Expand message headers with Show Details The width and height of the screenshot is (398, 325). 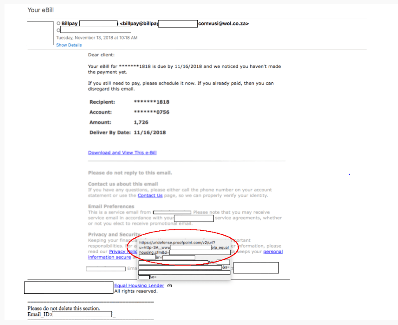(x=69, y=45)
